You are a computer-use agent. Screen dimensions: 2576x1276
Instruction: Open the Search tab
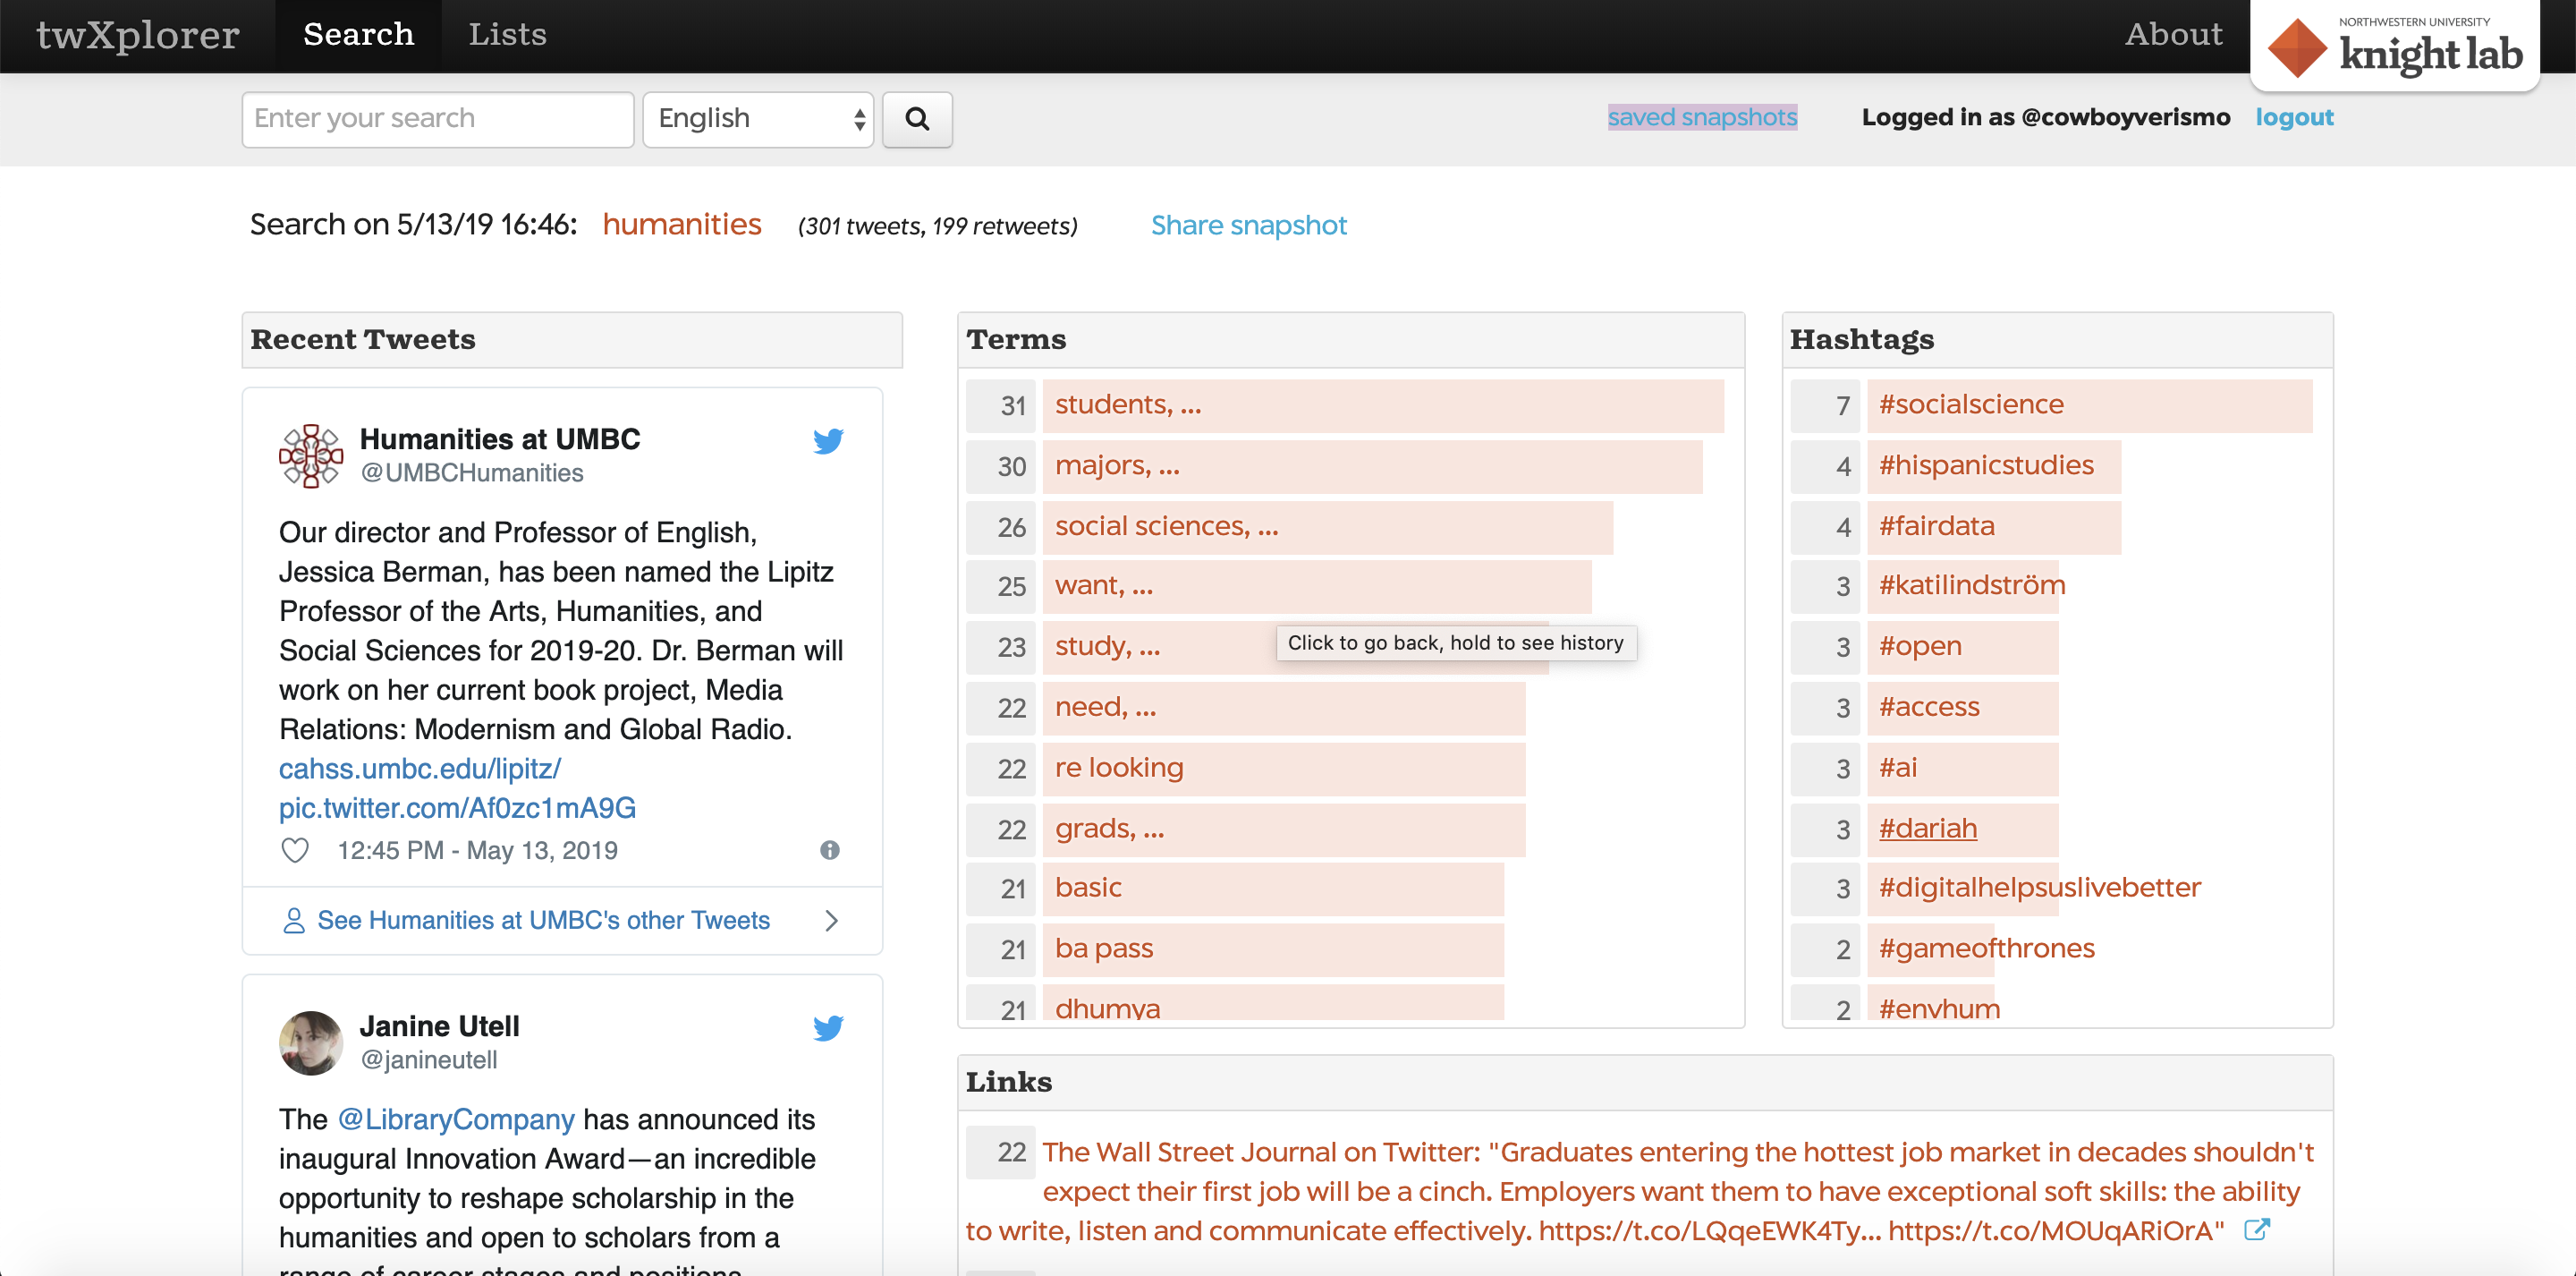coord(358,35)
